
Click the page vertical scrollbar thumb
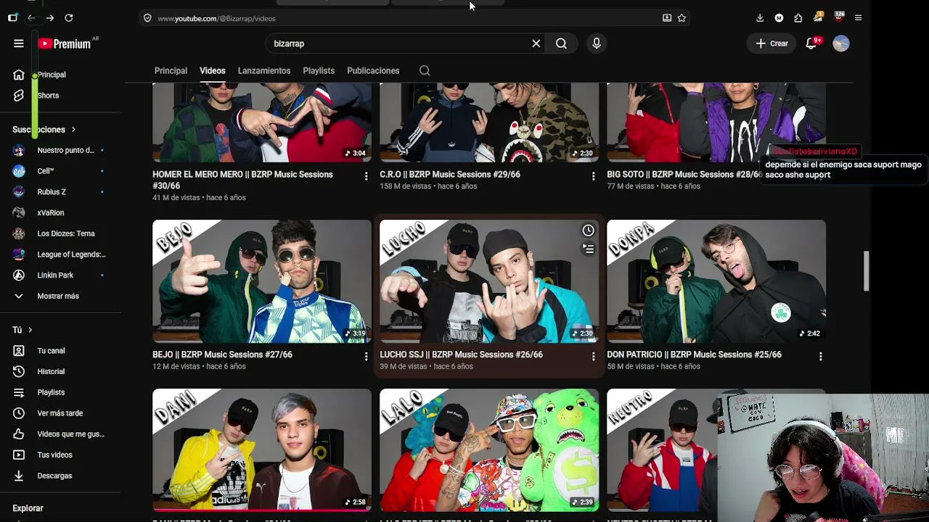click(x=866, y=271)
